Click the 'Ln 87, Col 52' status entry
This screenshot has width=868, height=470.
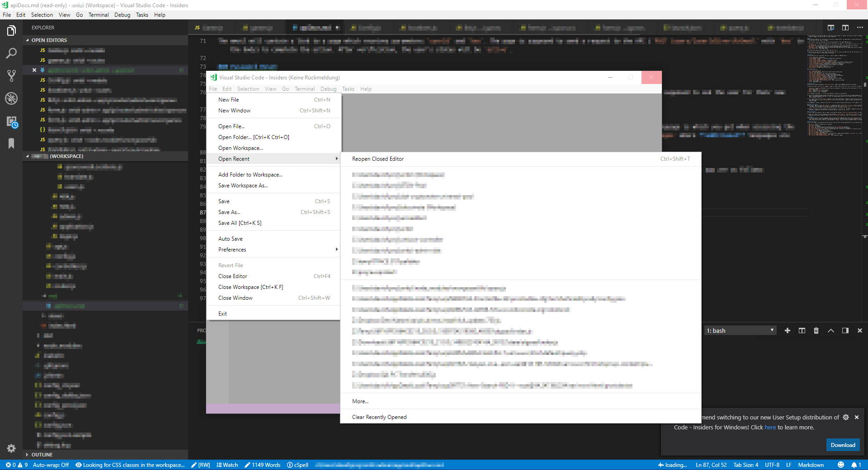711,465
